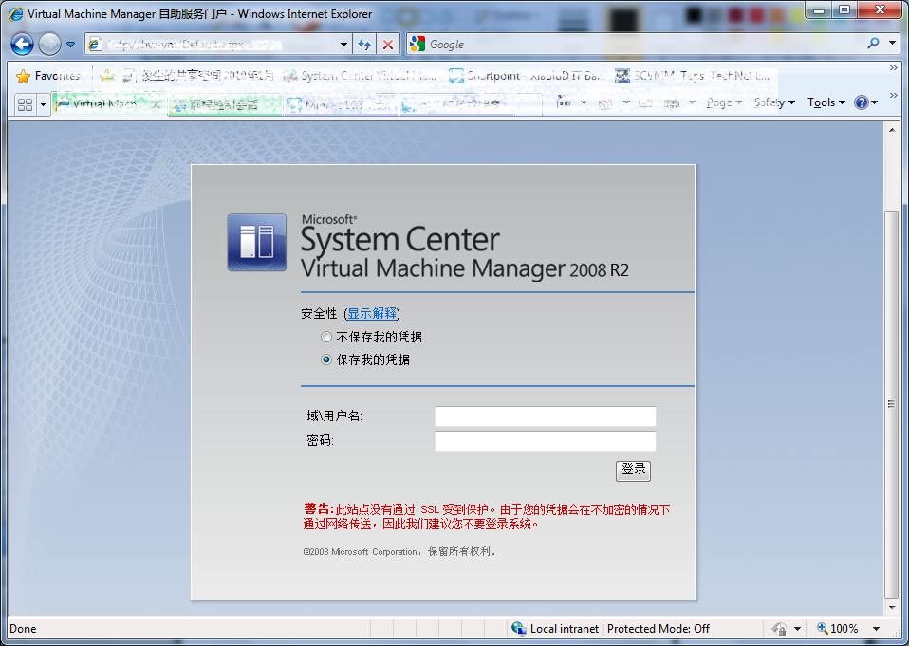Select the 保存我的凭据 radio button
Image resolution: width=909 pixels, height=646 pixels.
click(x=326, y=360)
